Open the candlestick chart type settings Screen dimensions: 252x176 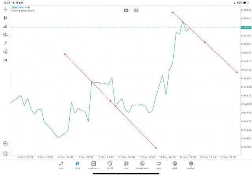[x=6, y=18]
